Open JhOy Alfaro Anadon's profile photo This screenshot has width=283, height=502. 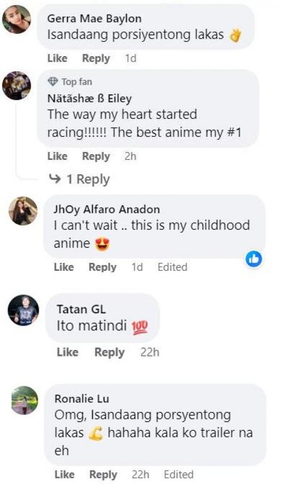tap(23, 211)
